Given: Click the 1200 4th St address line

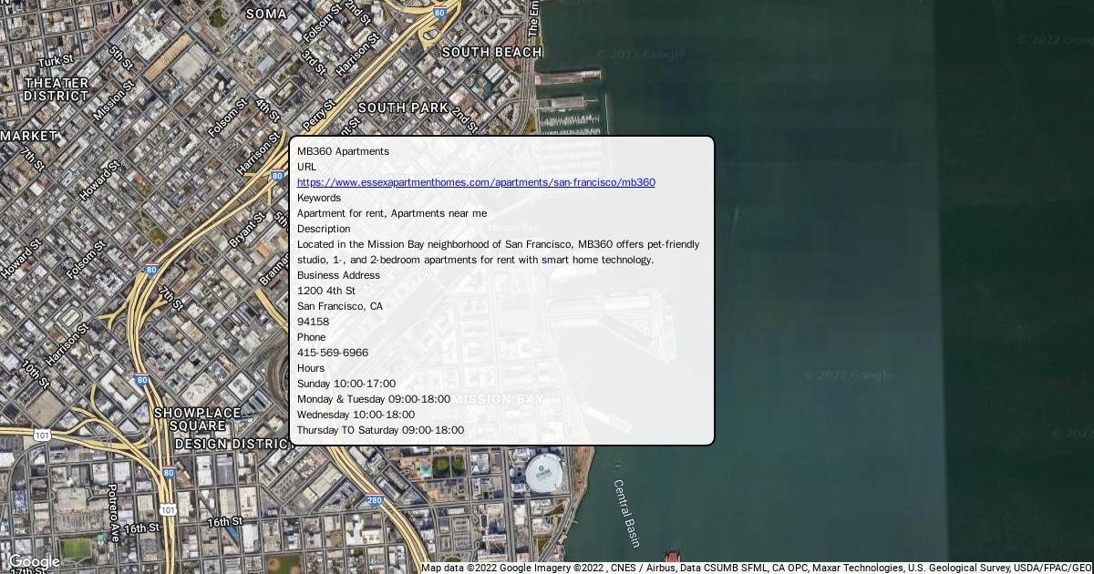Looking at the screenshot, I should (x=326, y=291).
